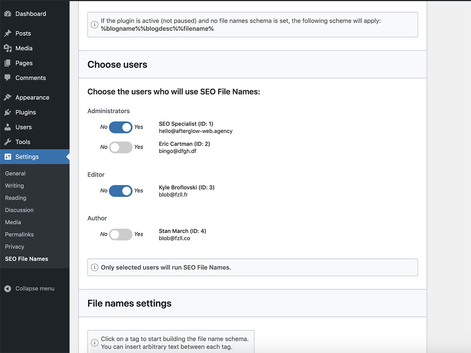Image resolution: width=471 pixels, height=353 pixels.
Task: Open Writing settings submenu link
Action: click(x=15, y=186)
